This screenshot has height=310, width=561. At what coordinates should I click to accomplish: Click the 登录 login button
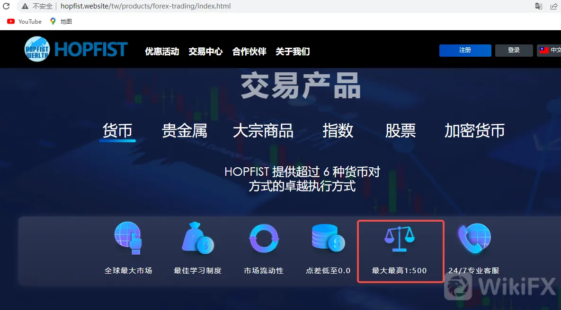pyautogui.click(x=514, y=51)
